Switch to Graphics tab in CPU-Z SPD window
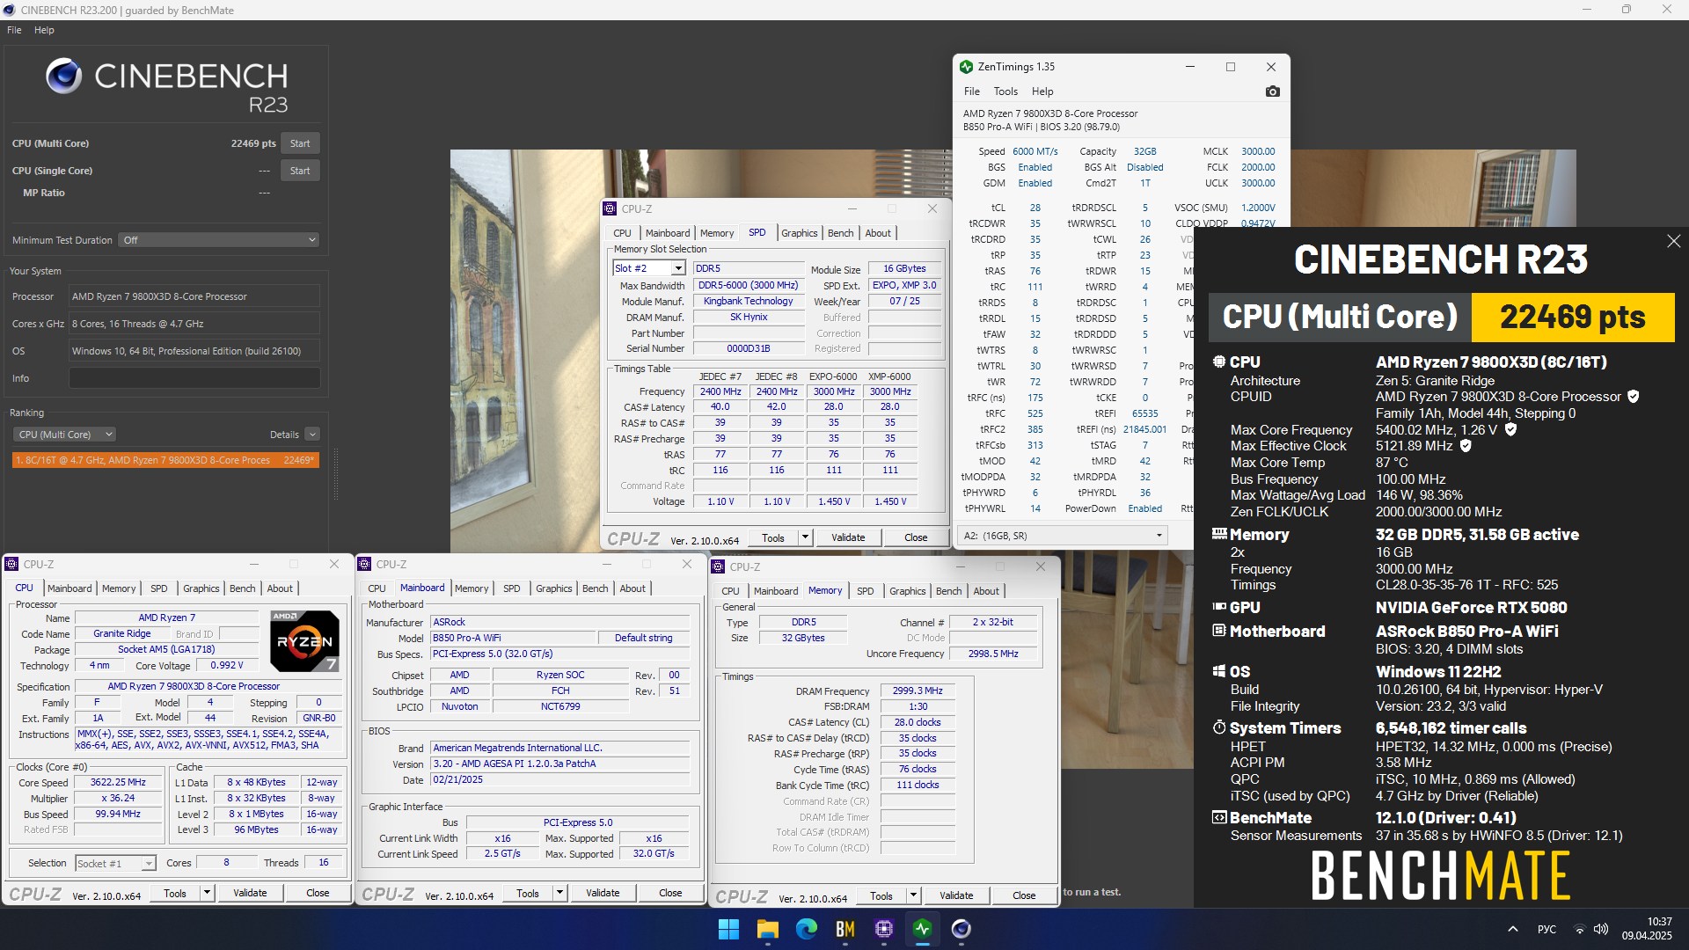Screen dimensions: 1689x950 point(799,233)
